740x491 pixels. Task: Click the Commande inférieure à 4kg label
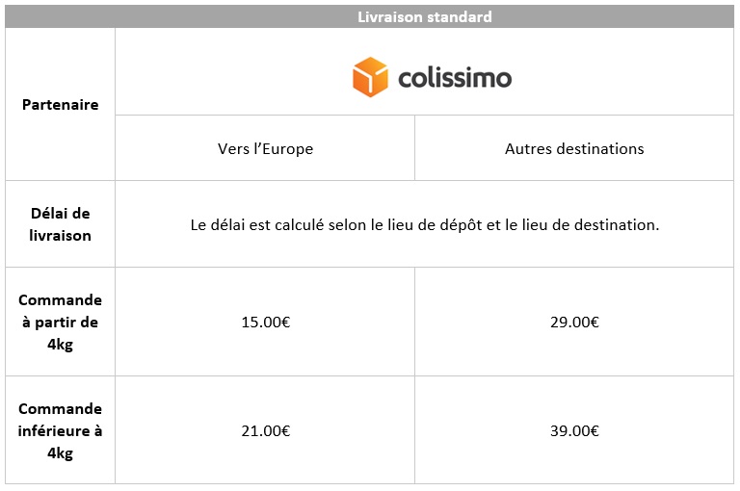(x=61, y=430)
